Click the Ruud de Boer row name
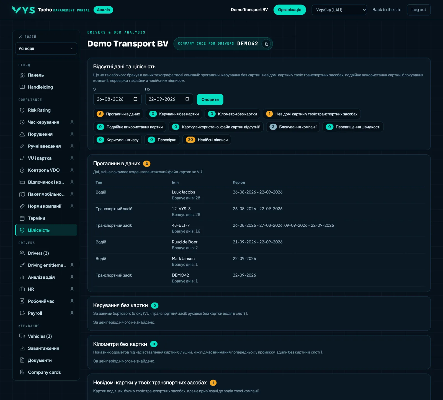The height and width of the screenshot is (400, 443). (185, 242)
